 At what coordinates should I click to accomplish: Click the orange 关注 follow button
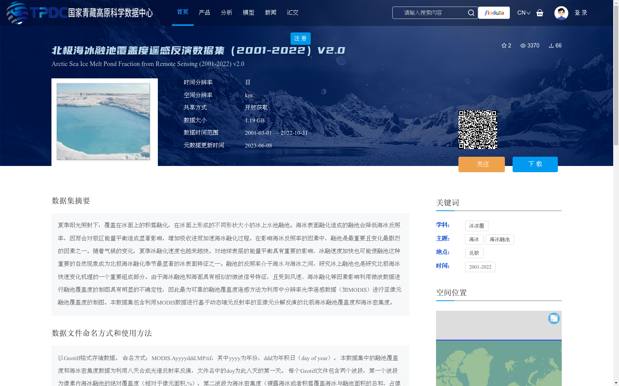coord(482,164)
